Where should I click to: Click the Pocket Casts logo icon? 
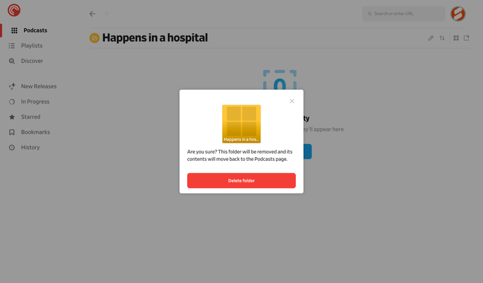pyautogui.click(x=14, y=10)
